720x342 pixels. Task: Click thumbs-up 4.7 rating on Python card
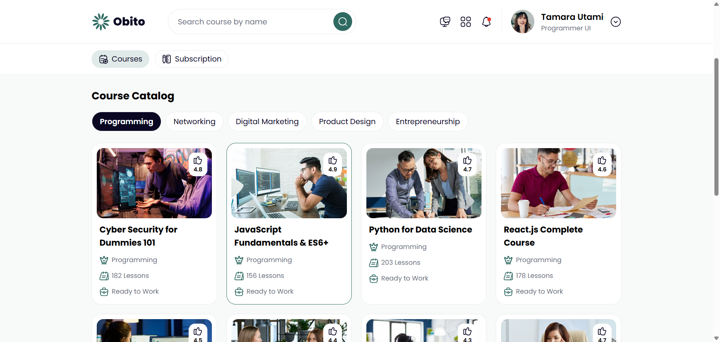(467, 164)
